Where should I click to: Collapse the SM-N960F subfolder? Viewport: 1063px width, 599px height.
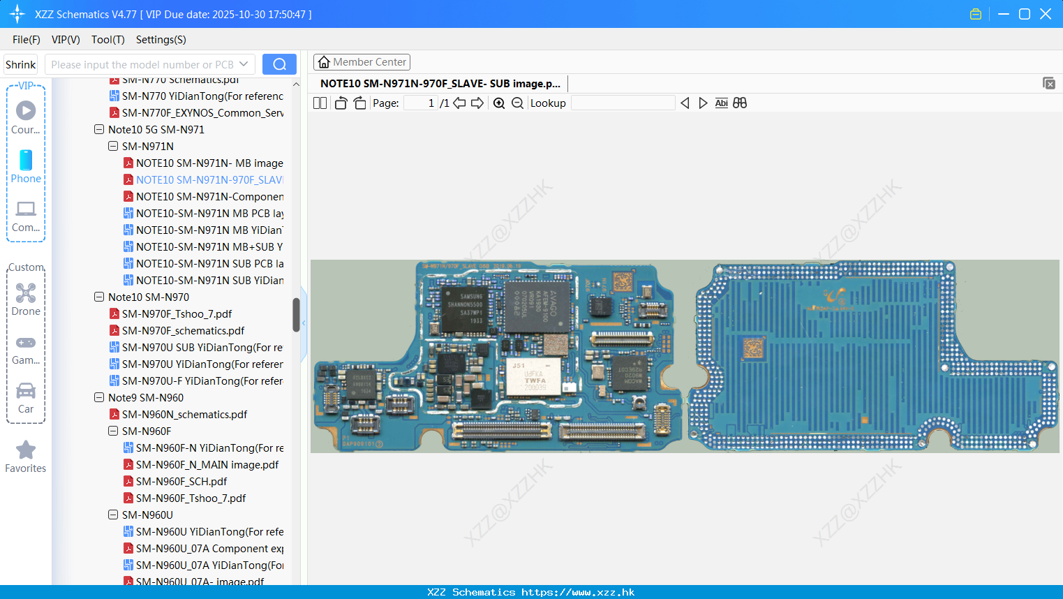113,431
